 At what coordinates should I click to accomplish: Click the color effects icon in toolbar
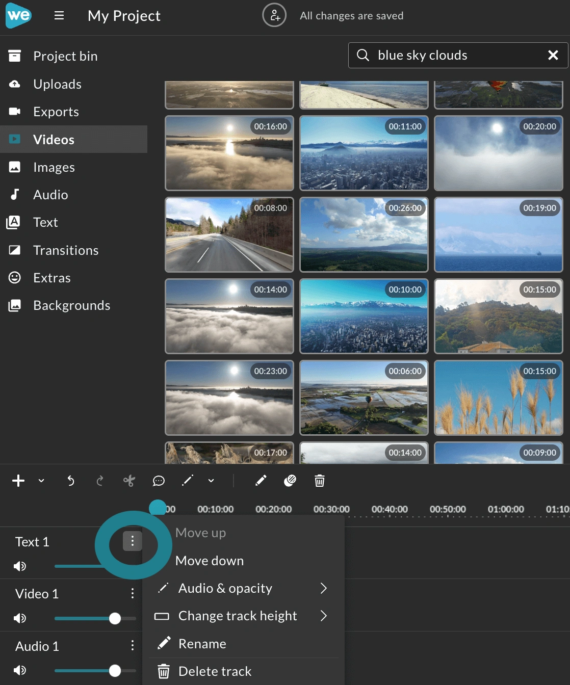pyautogui.click(x=290, y=481)
